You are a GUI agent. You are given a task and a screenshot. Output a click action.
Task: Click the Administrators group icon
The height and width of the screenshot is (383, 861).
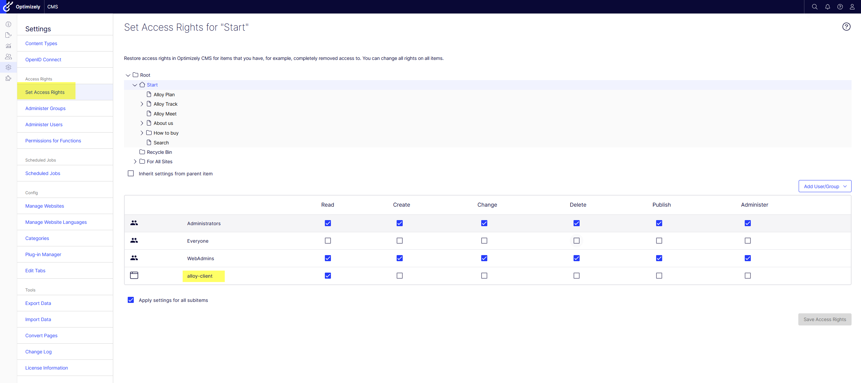tap(134, 223)
